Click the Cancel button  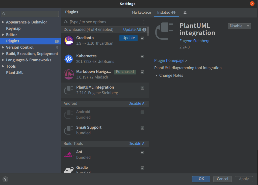222,179
